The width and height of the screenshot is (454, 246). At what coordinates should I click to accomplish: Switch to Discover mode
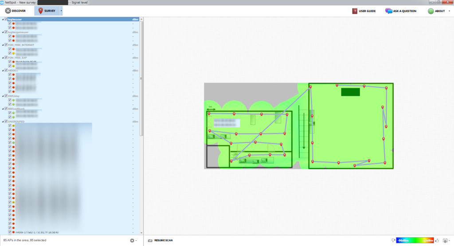[16, 11]
